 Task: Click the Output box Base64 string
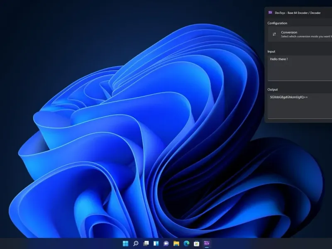click(x=289, y=97)
